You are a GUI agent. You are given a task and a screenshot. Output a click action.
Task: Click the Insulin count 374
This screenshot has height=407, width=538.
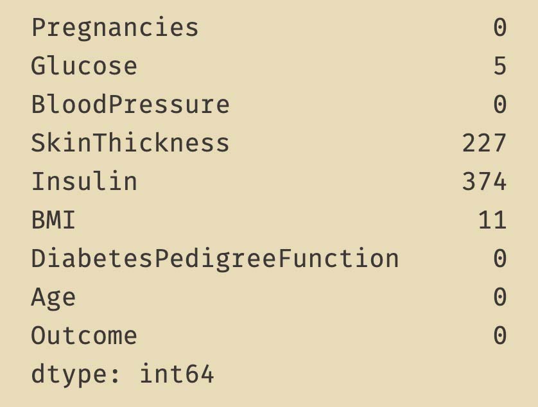pyautogui.click(x=485, y=182)
